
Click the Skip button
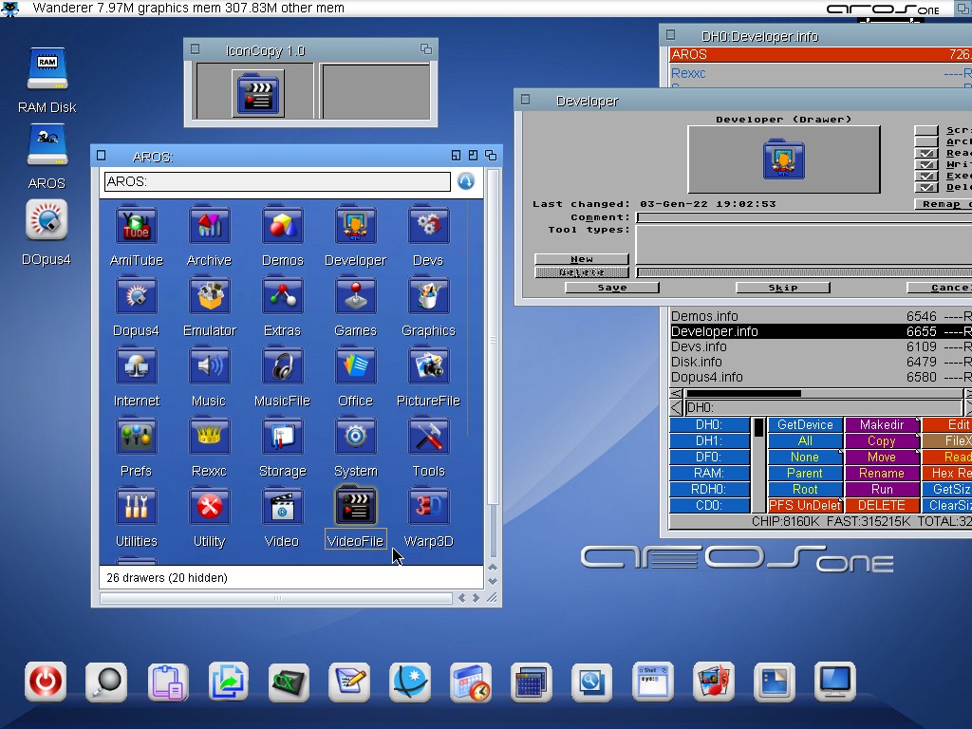pos(782,288)
